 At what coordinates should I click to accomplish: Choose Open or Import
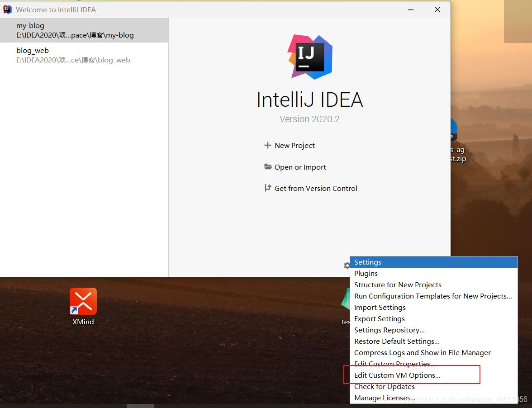300,167
